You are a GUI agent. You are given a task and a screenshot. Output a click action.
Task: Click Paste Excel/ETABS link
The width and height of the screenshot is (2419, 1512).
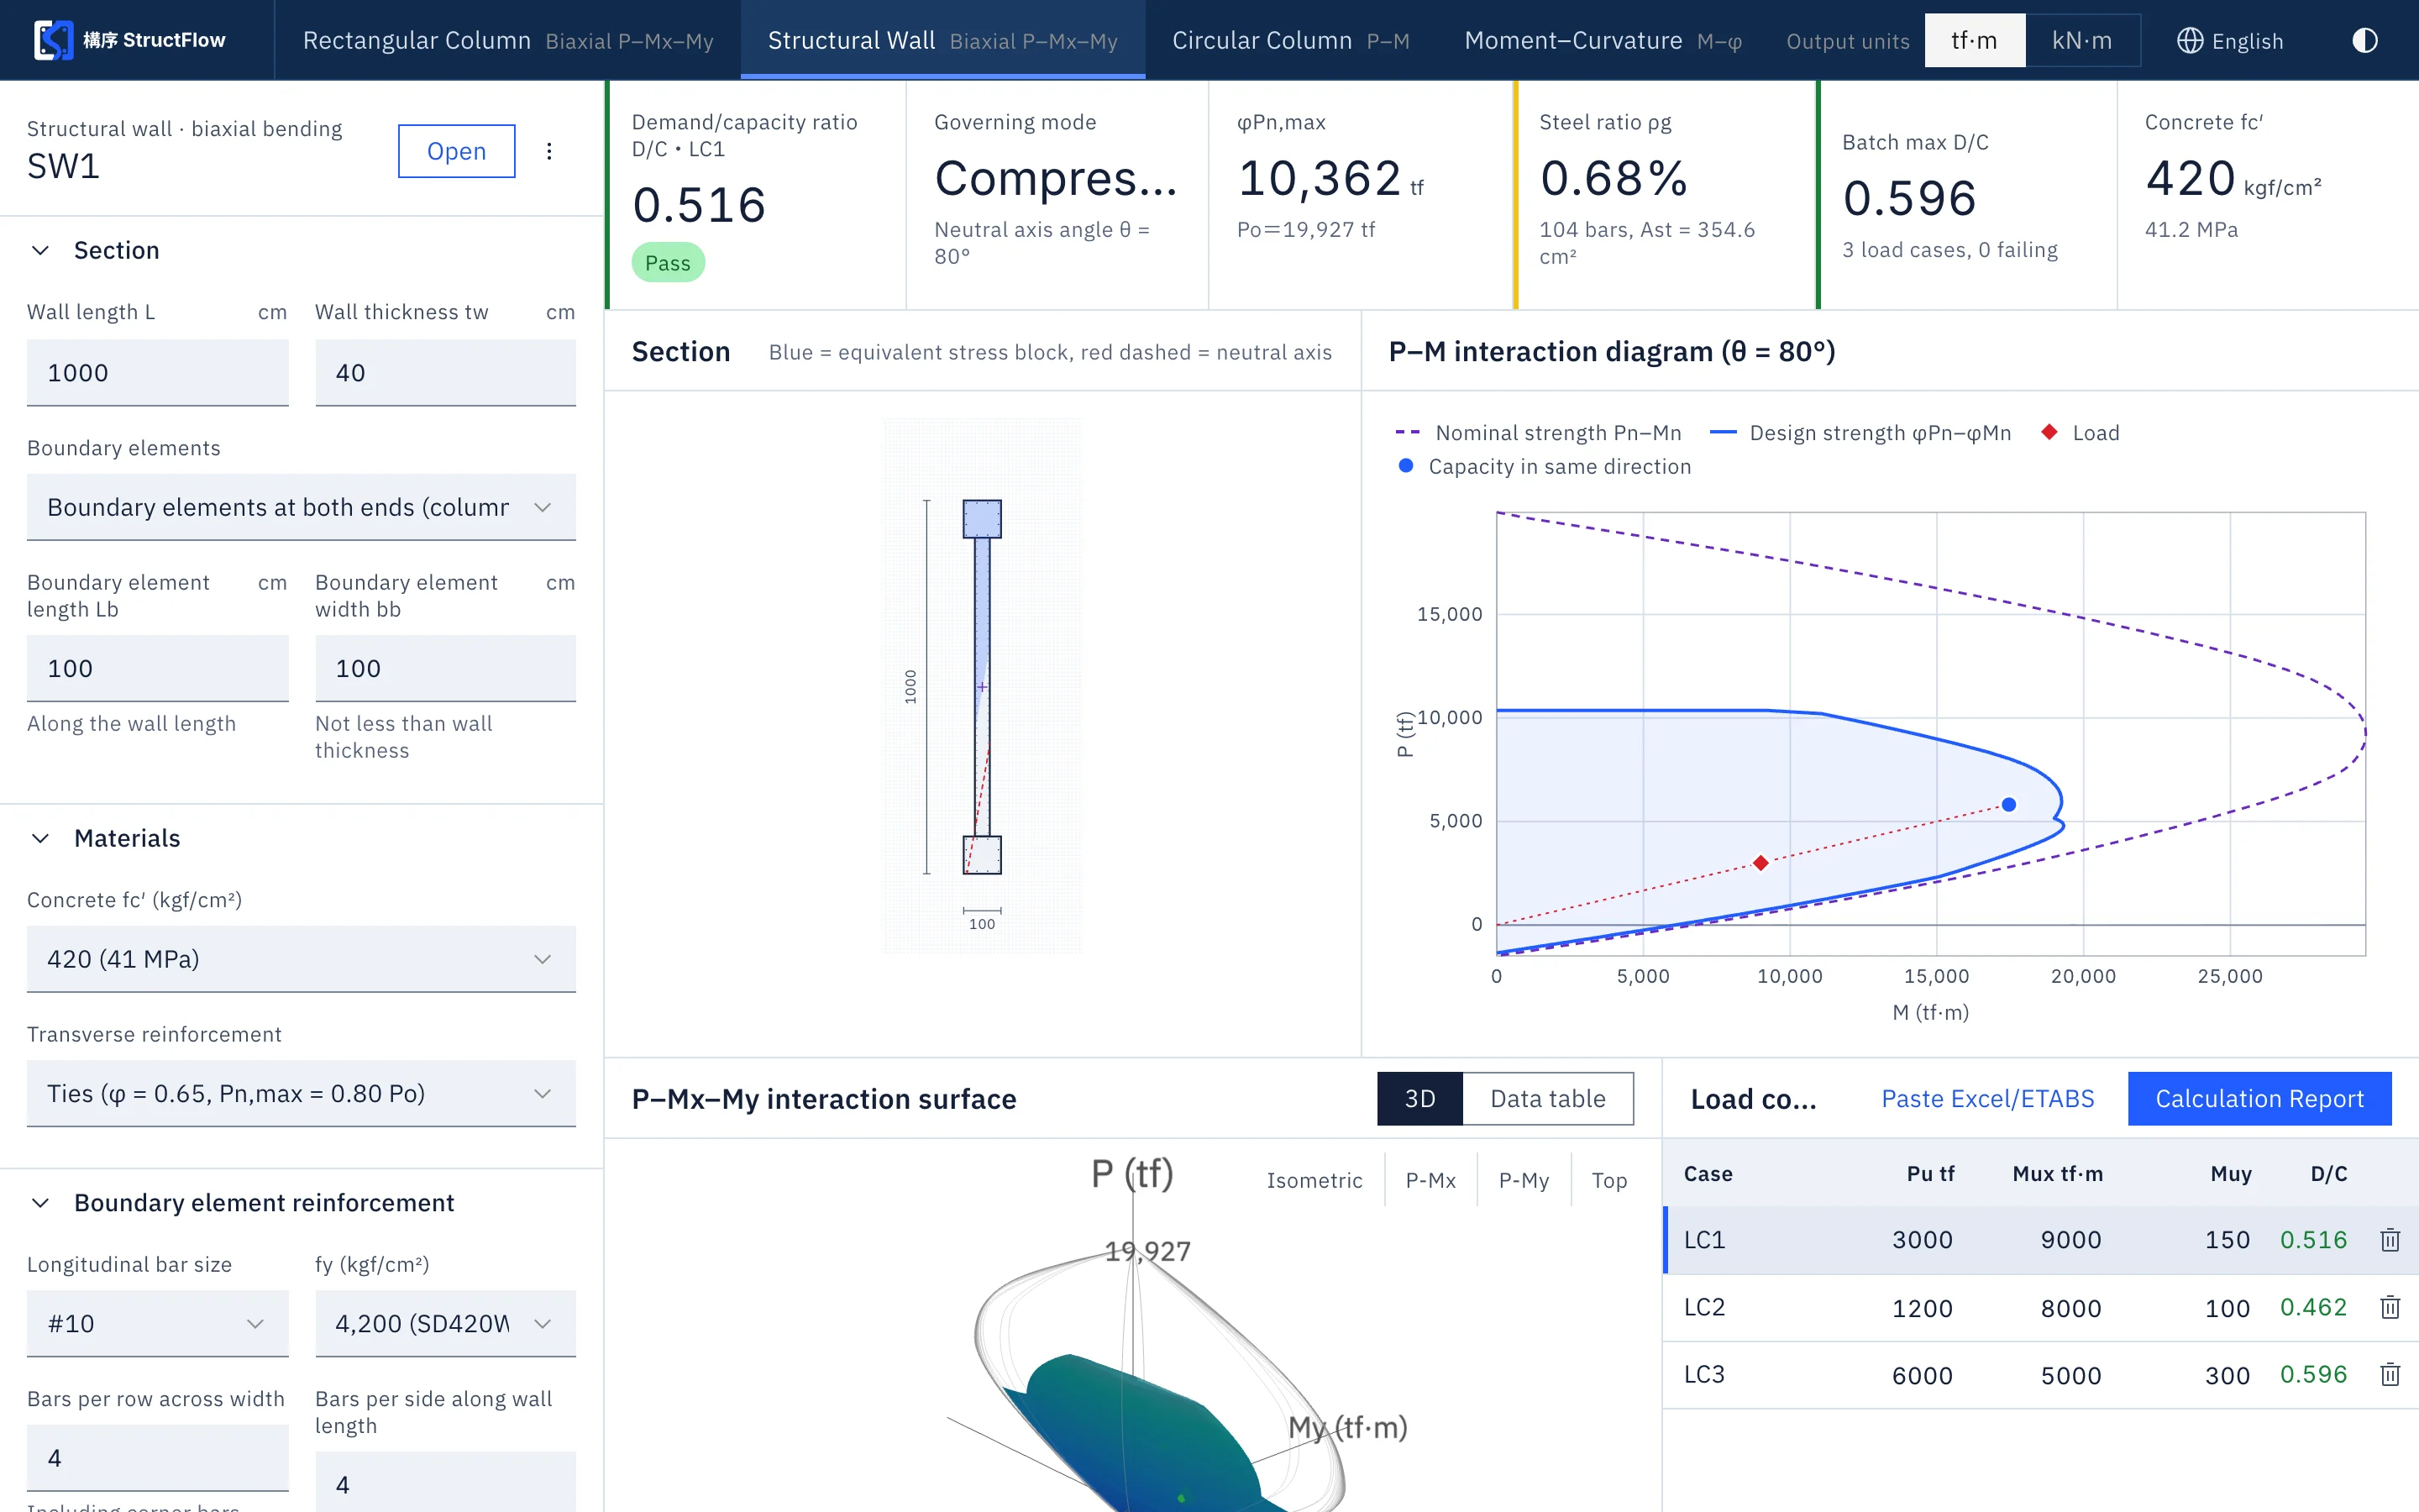pos(1987,1098)
